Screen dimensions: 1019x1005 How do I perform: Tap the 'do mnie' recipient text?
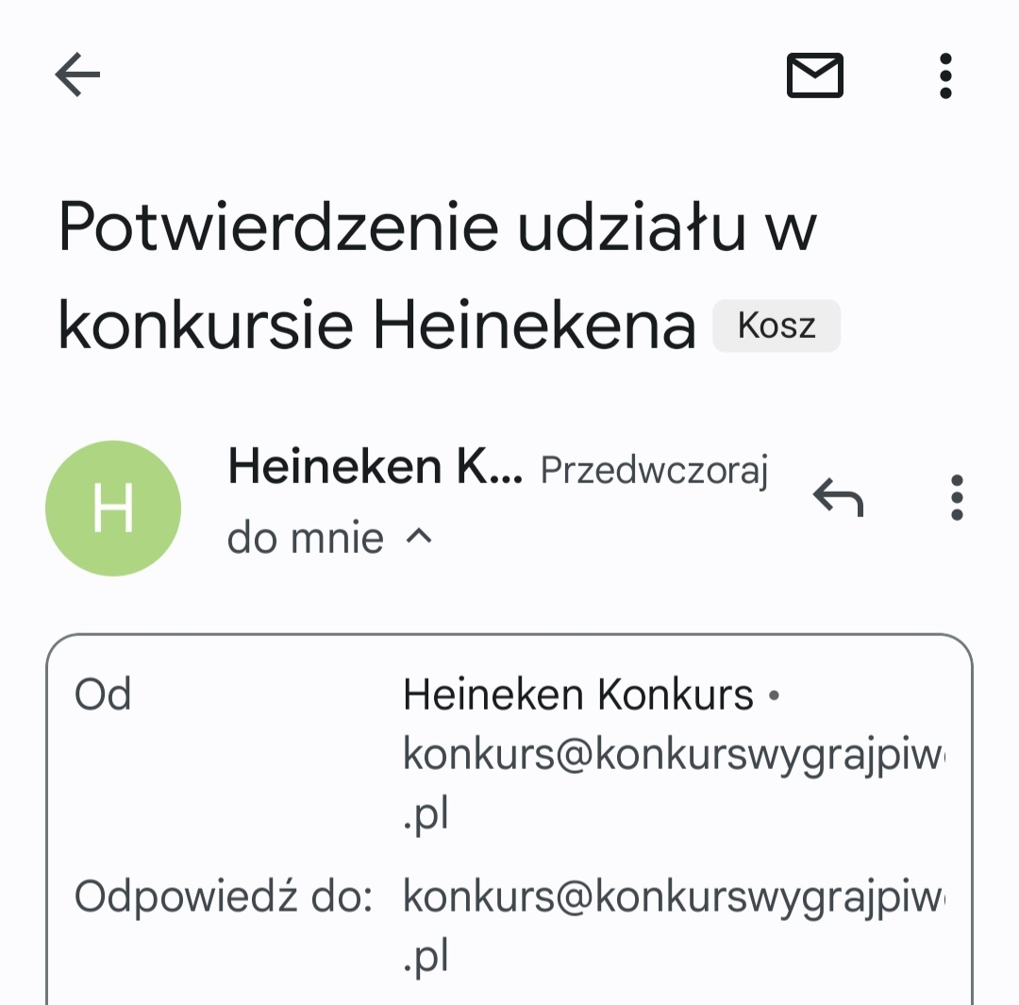click(x=306, y=539)
